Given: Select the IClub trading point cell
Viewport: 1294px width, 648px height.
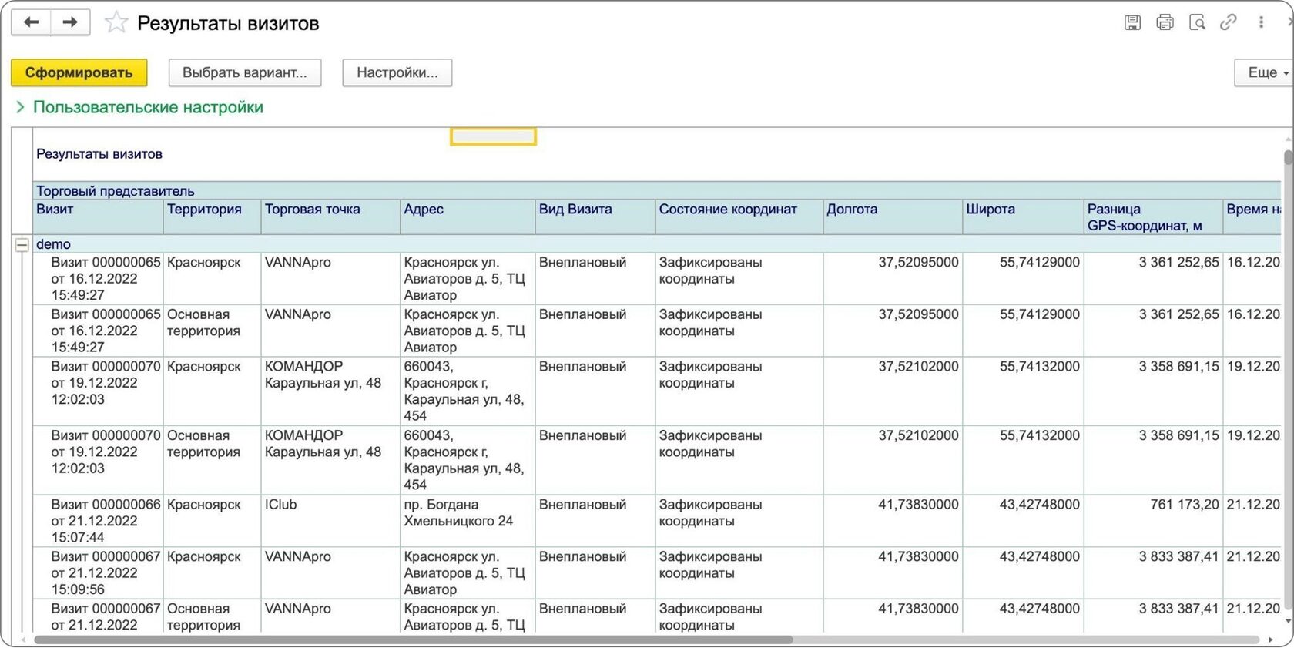Looking at the screenshot, I should (x=330, y=521).
